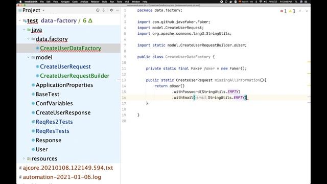327x184 pixels.
Task: Click the Wi-Fi status icon
Action: 261,2
